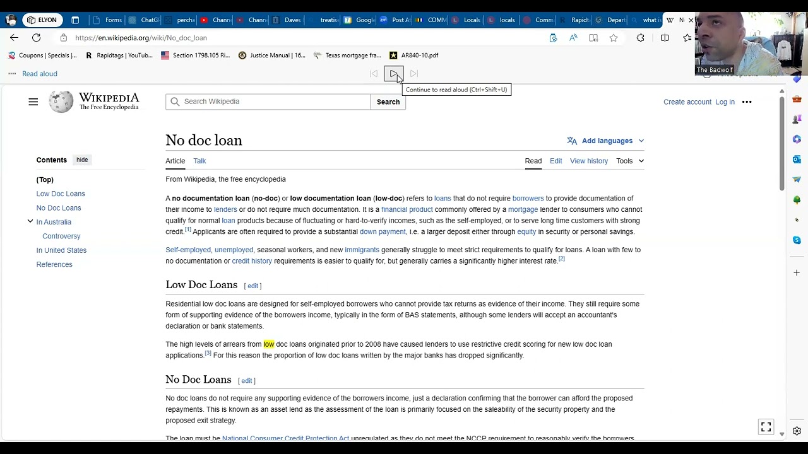The width and height of the screenshot is (808, 454).
Task: Open the down payment article link
Action: (383, 231)
